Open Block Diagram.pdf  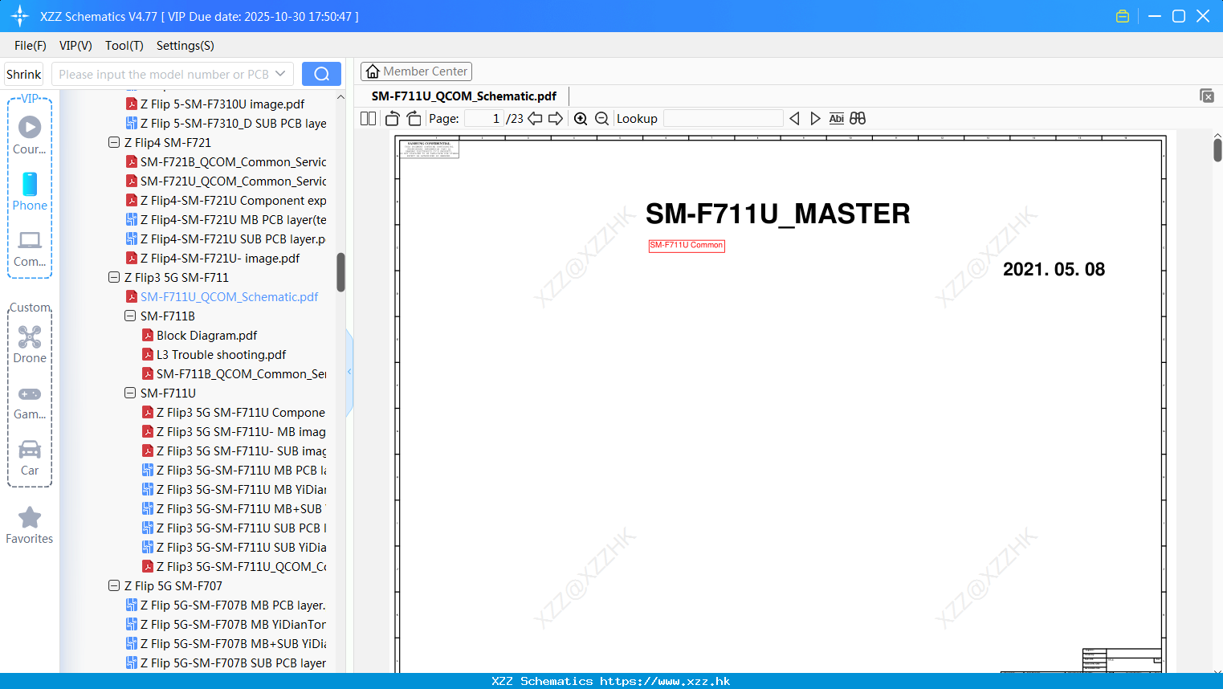pyautogui.click(x=200, y=335)
